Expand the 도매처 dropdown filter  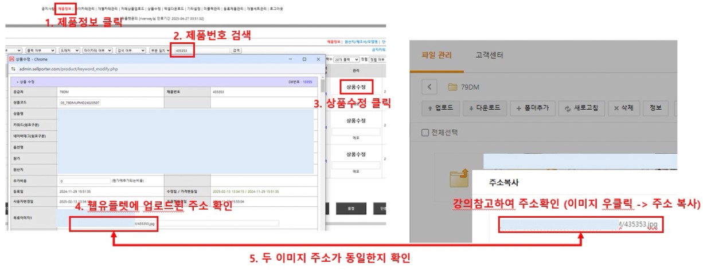[x=69, y=50]
